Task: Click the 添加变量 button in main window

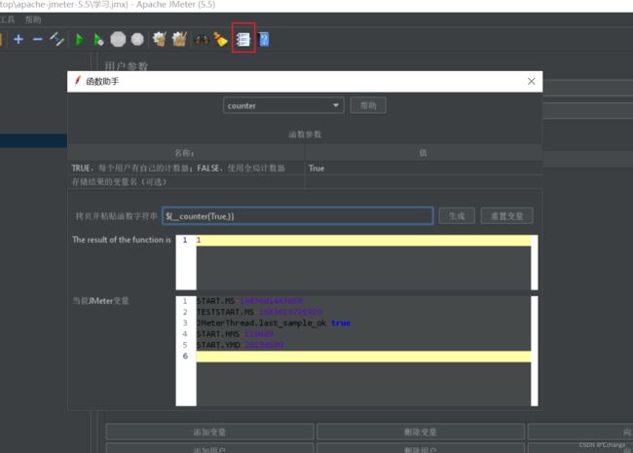Action: [x=209, y=432]
